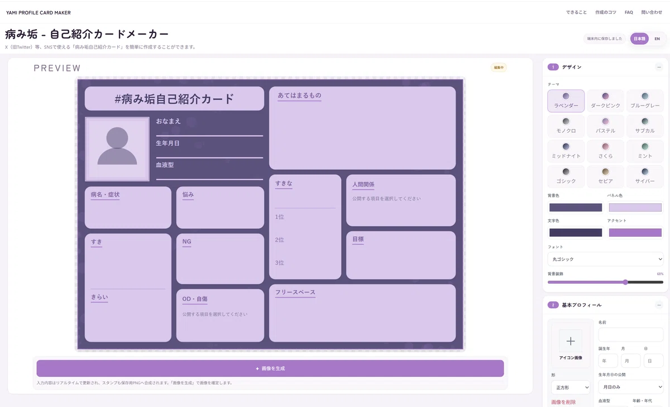Click the 悩み panel heading
670x407 pixels.
point(188,195)
